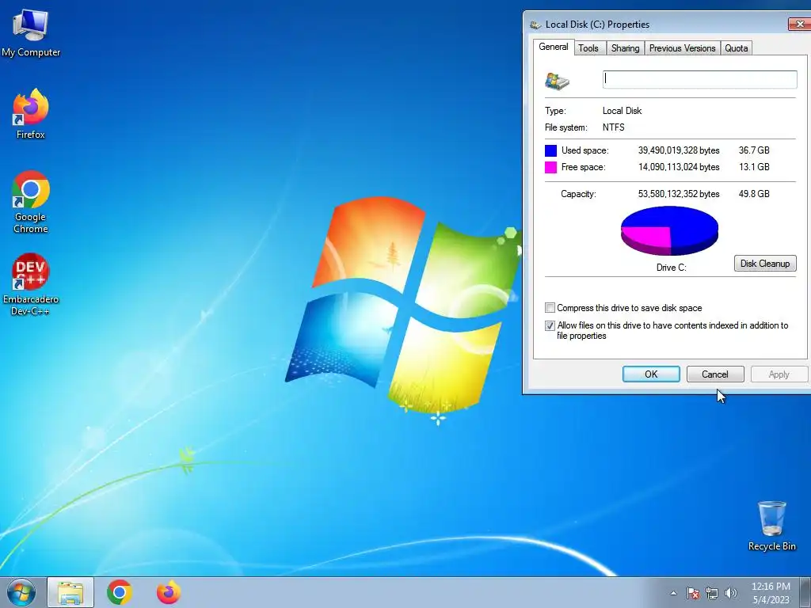Click the 39,490,019,328 bytes value
This screenshot has width=811, height=608.
pyautogui.click(x=679, y=150)
